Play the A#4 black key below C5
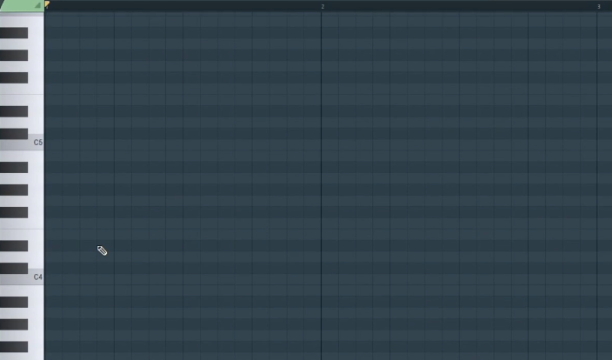Viewport: 612px width, 360px height. coord(14,168)
